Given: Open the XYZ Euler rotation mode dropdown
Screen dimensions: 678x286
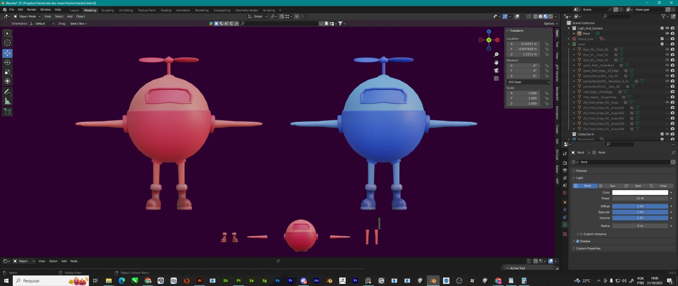Looking at the screenshot, I should [529, 82].
